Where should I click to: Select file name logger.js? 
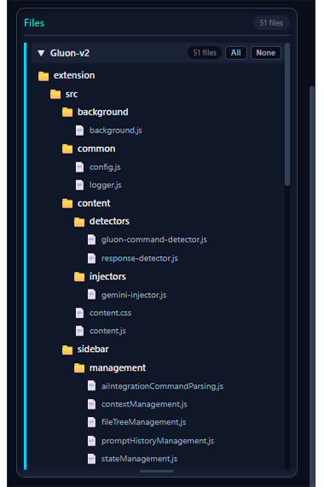[106, 185]
